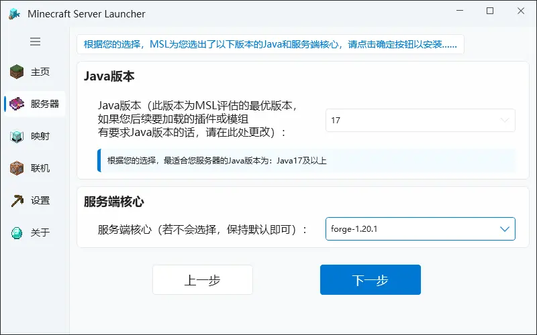Image resolution: width=537 pixels, height=335 pixels.
Task: Click the 服务端核心 description label
Action: tap(203, 229)
